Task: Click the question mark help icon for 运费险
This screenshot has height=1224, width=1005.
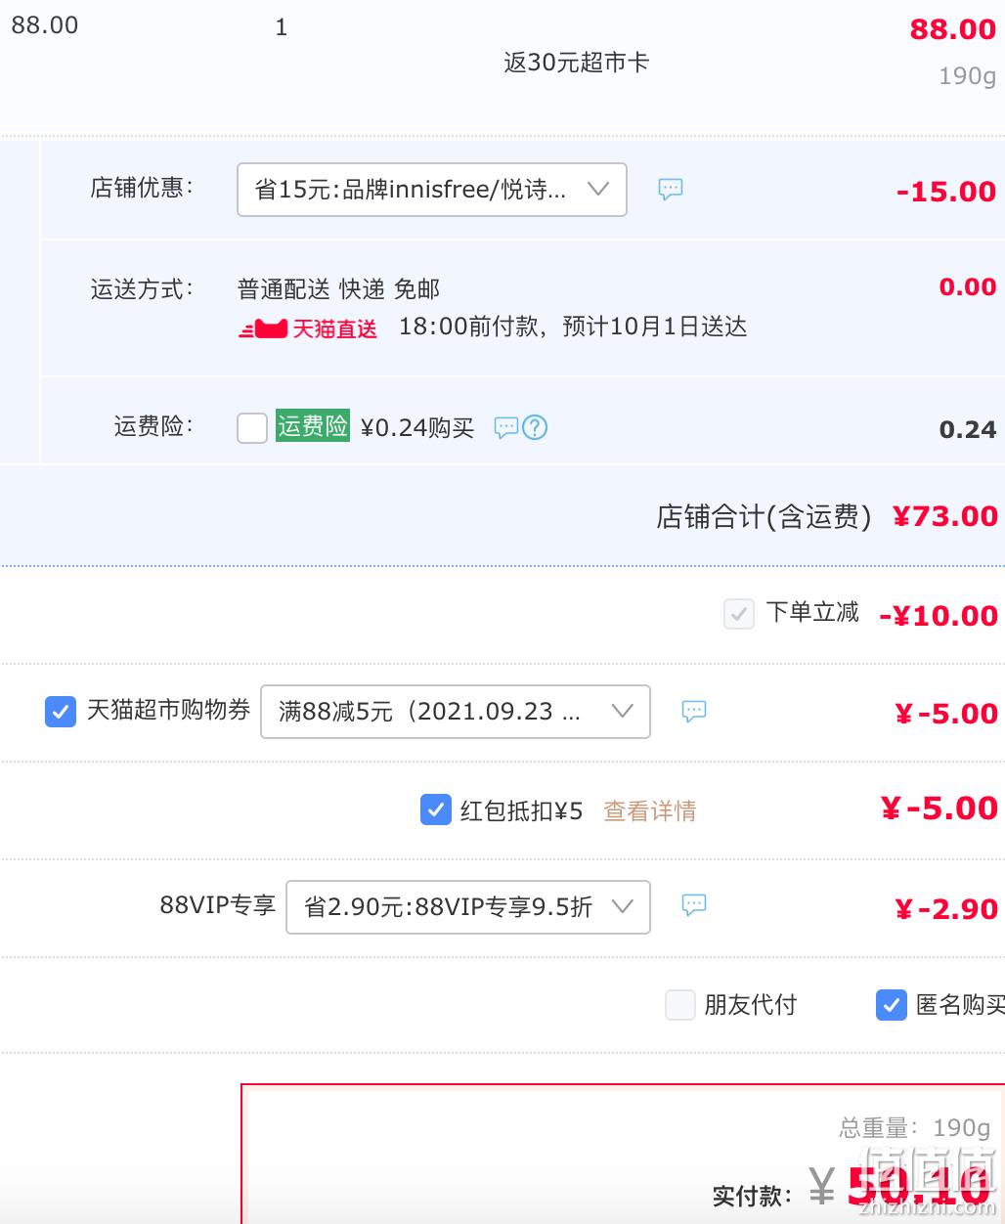Action: point(535,427)
